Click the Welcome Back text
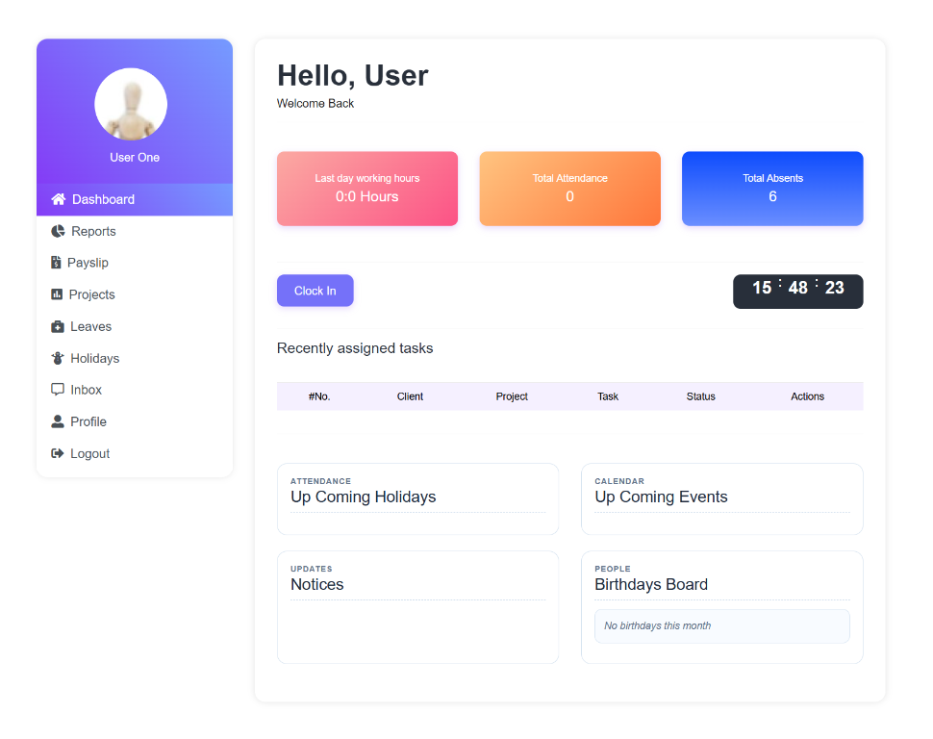The height and width of the screenshot is (739, 933). pyautogui.click(x=315, y=104)
